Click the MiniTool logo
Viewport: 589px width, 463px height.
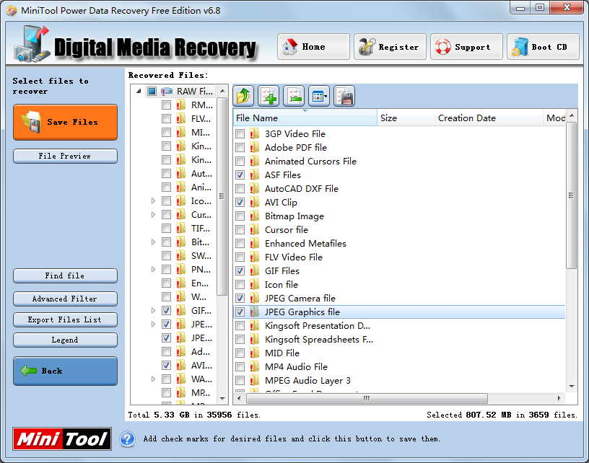62,439
